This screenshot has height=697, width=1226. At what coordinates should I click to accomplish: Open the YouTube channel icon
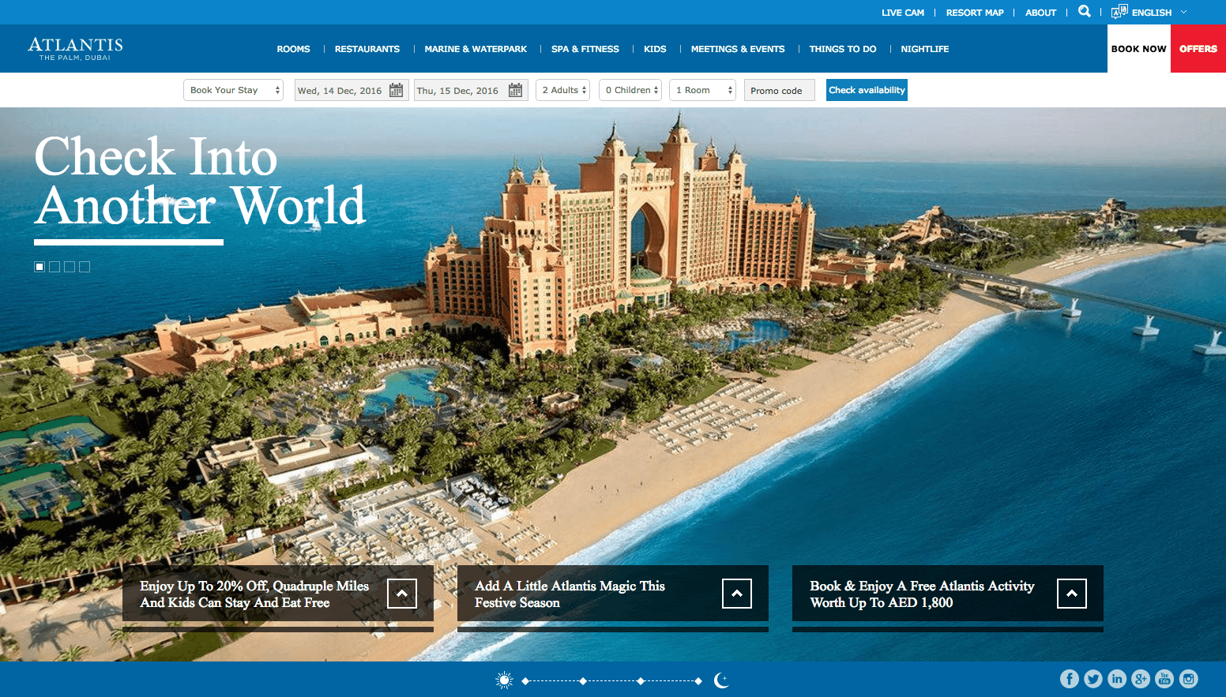coord(1164,678)
